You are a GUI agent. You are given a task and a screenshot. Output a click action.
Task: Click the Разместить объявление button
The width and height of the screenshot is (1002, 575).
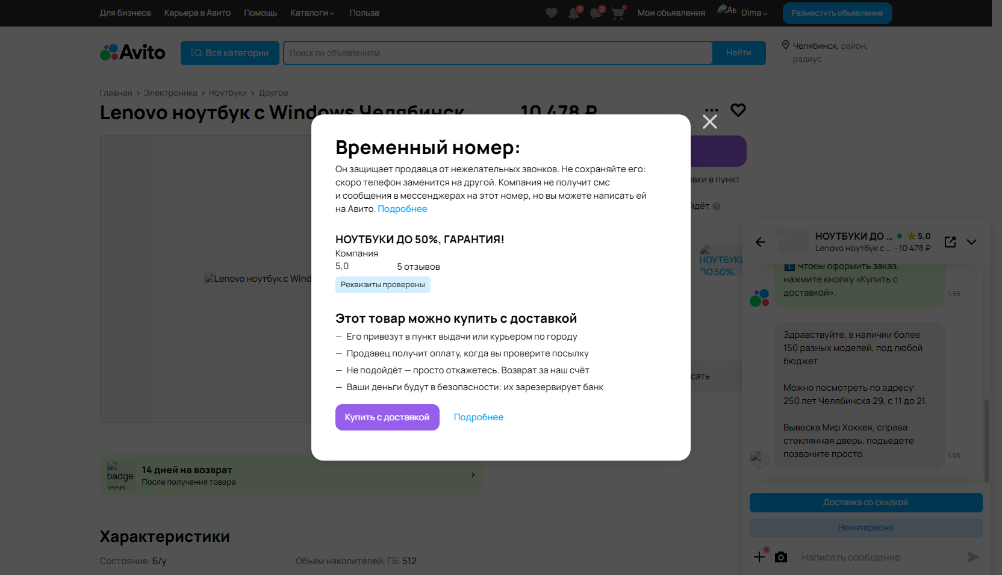tap(837, 13)
